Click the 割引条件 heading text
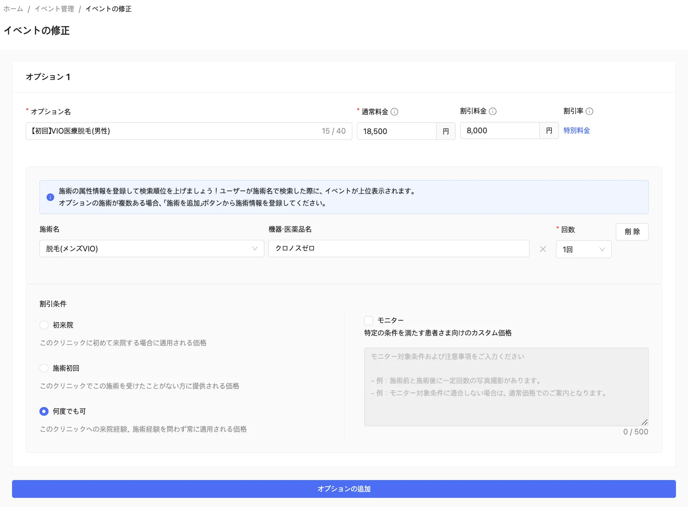The width and height of the screenshot is (688, 507). [53, 304]
